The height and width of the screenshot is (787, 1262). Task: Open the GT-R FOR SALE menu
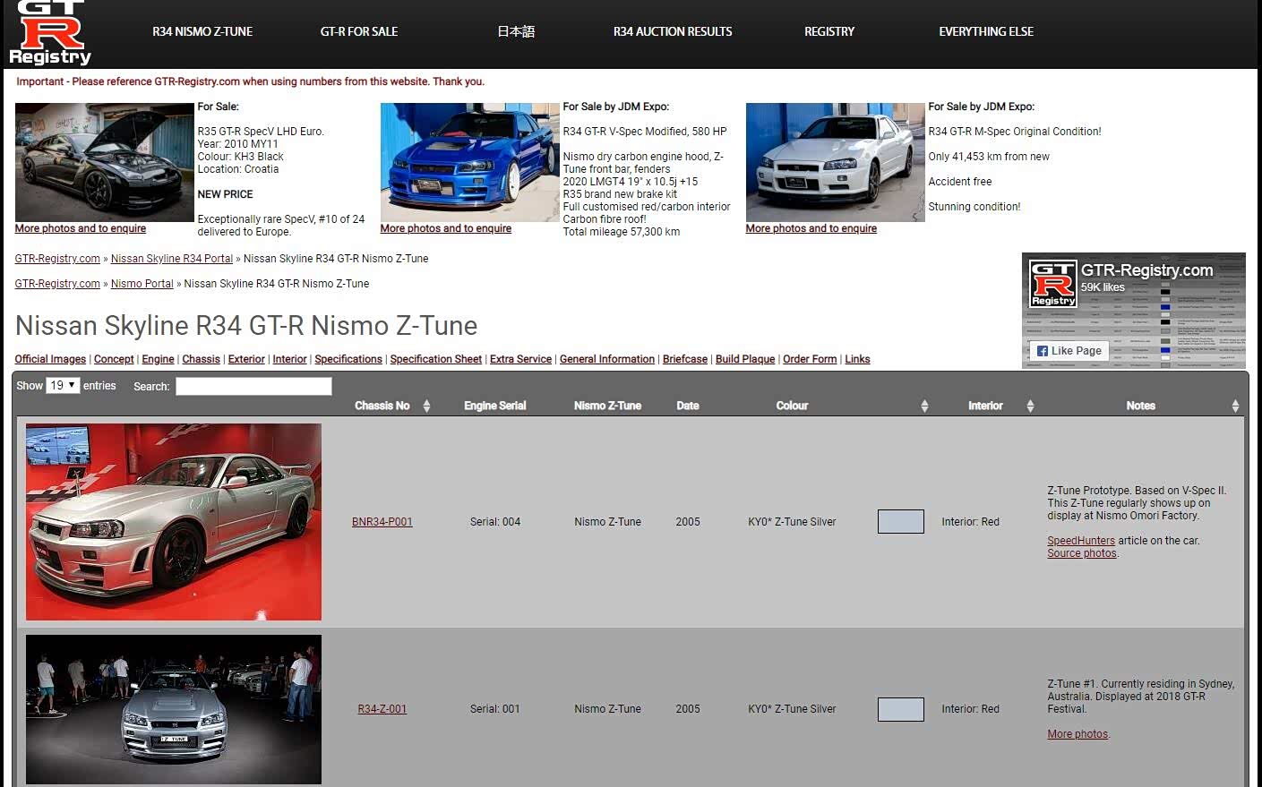tap(359, 31)
